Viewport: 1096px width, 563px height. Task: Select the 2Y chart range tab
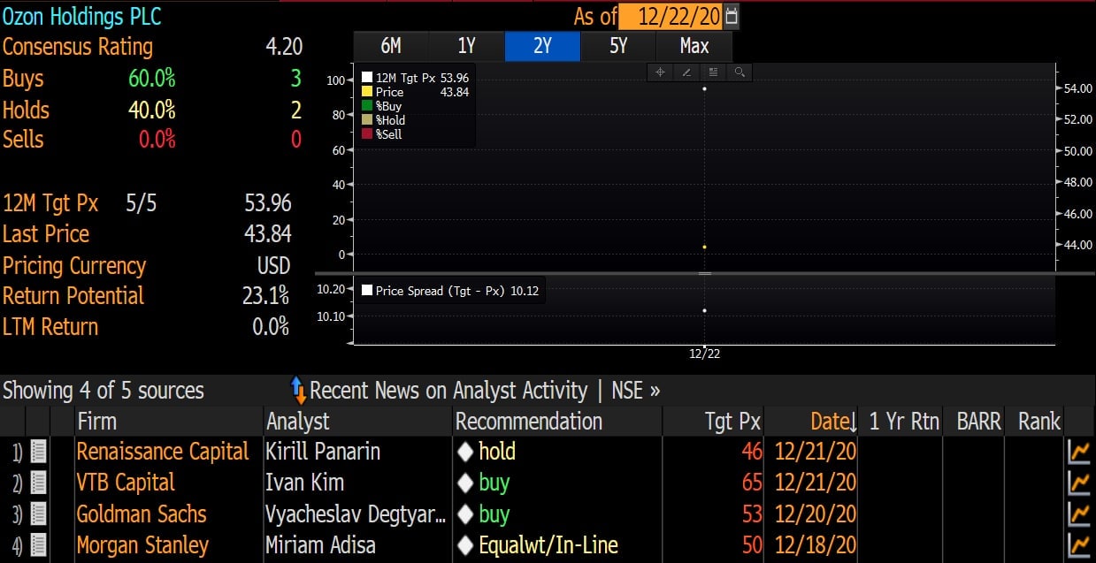click(x=542, y=46)
